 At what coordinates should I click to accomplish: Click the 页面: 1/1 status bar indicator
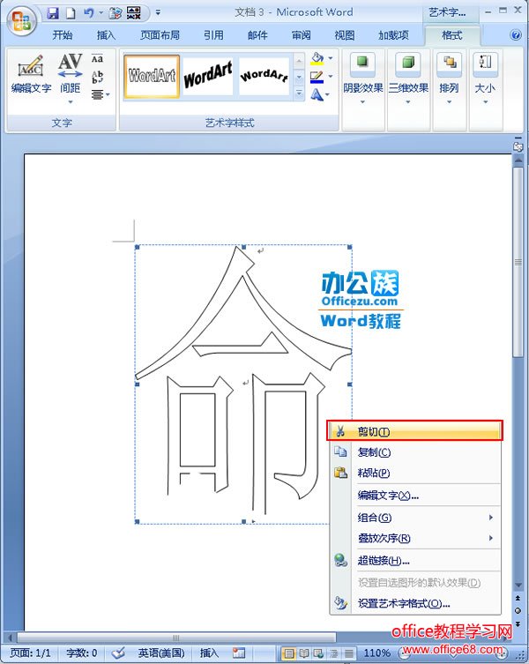[30, 653]
